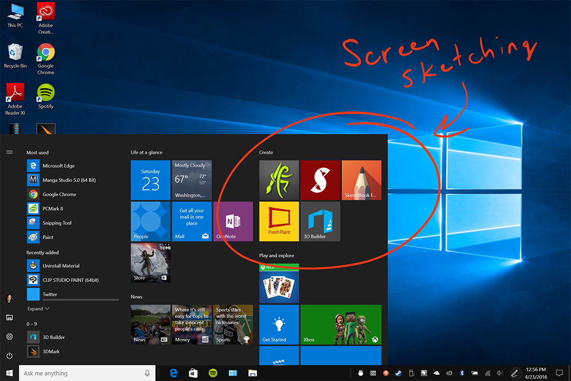Open the SketchBook tile
The width and height of the screenshot is (571, 381).
(362, 180)
